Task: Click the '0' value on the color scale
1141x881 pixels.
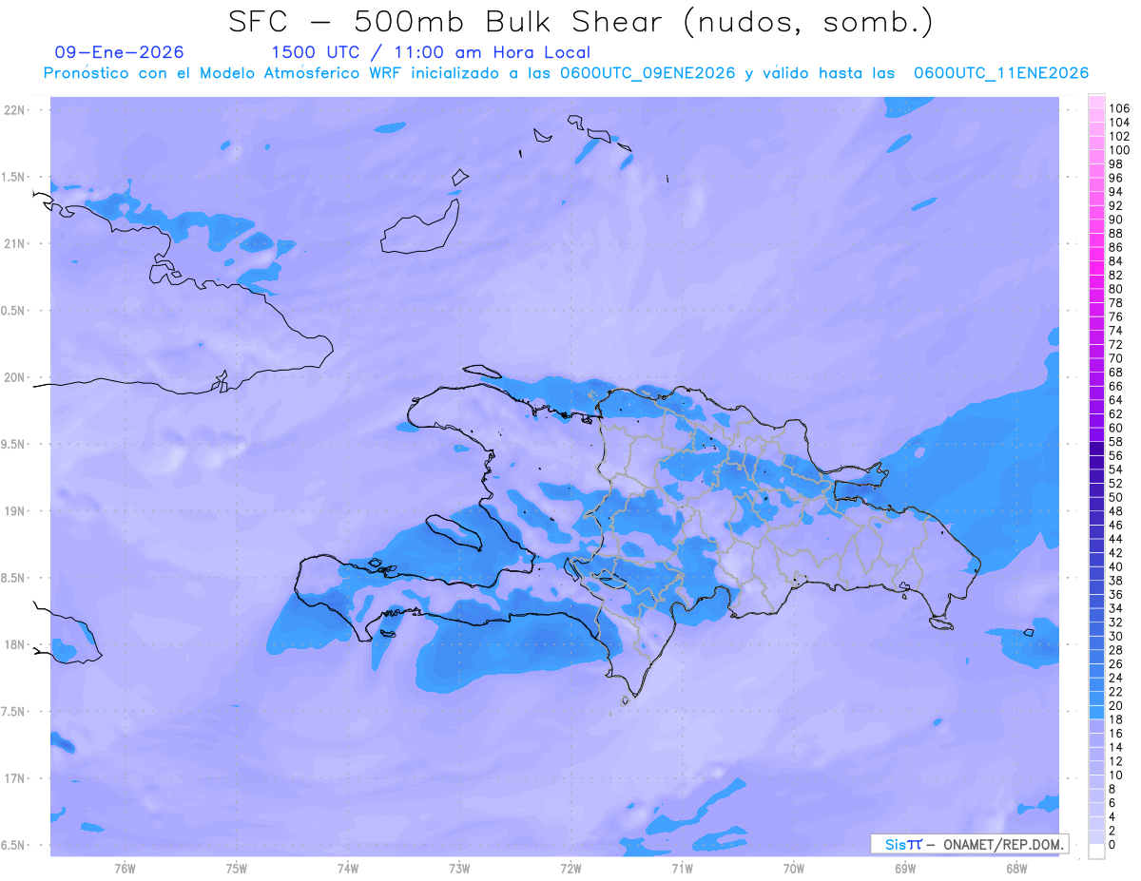Action: click(x=1112, y=845)
